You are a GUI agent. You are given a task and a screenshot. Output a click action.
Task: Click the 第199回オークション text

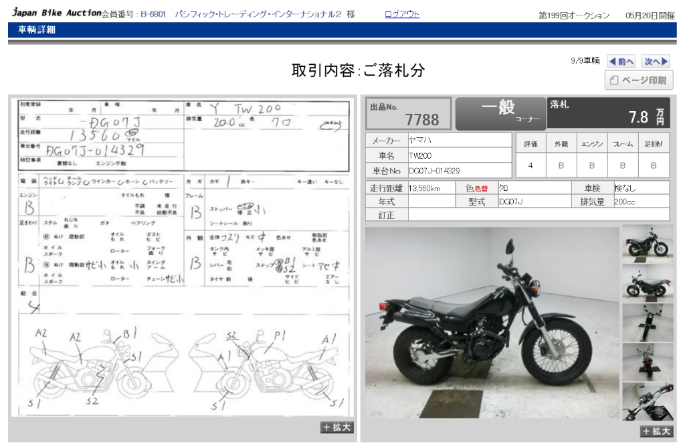click(574, 15)
